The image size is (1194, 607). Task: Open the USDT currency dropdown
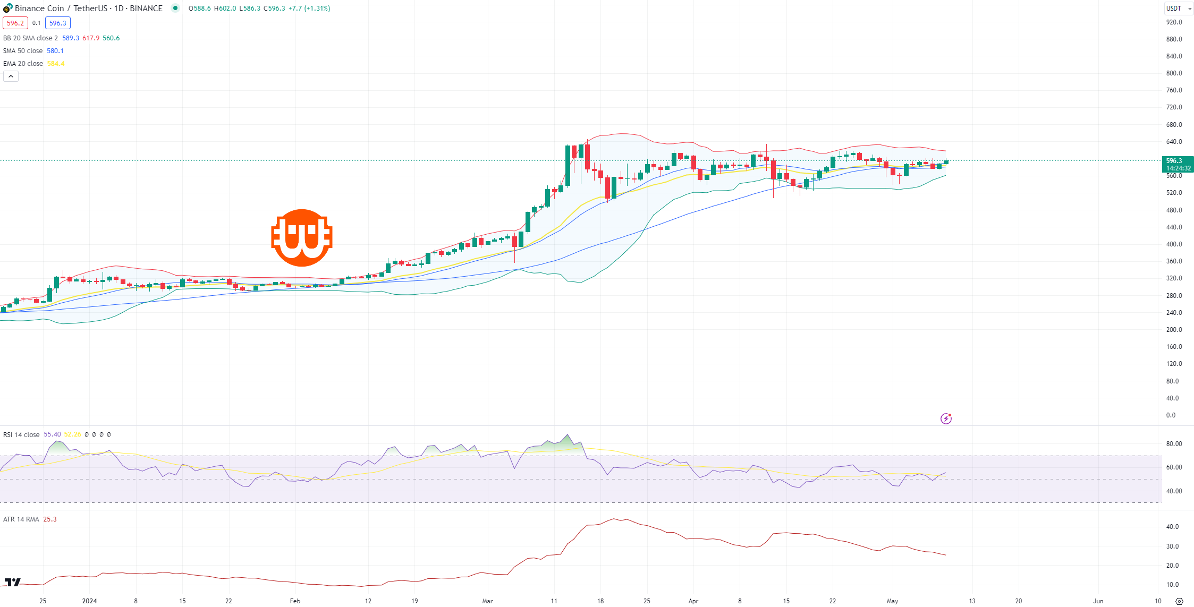(1179, 8)
